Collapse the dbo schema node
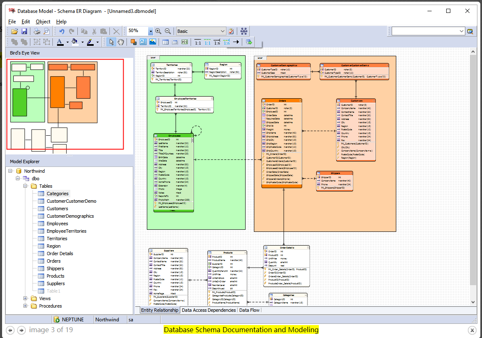 (x=18, y=179)
